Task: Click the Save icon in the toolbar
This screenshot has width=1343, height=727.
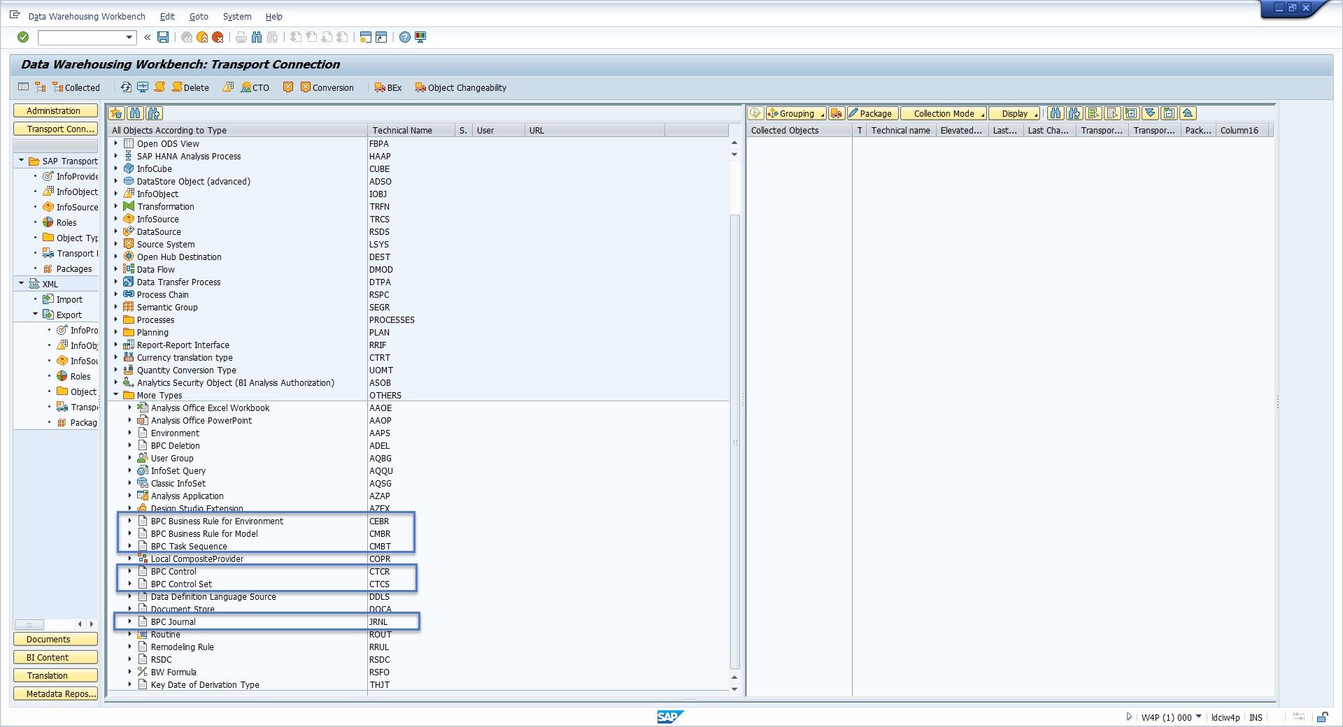Action: click(x=163, y=37)
